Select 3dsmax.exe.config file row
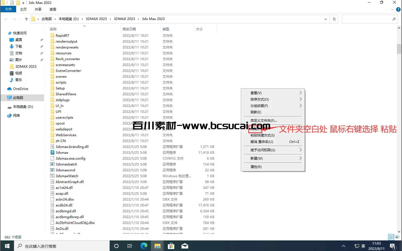 pyautogui.click(x=132, y=159)
